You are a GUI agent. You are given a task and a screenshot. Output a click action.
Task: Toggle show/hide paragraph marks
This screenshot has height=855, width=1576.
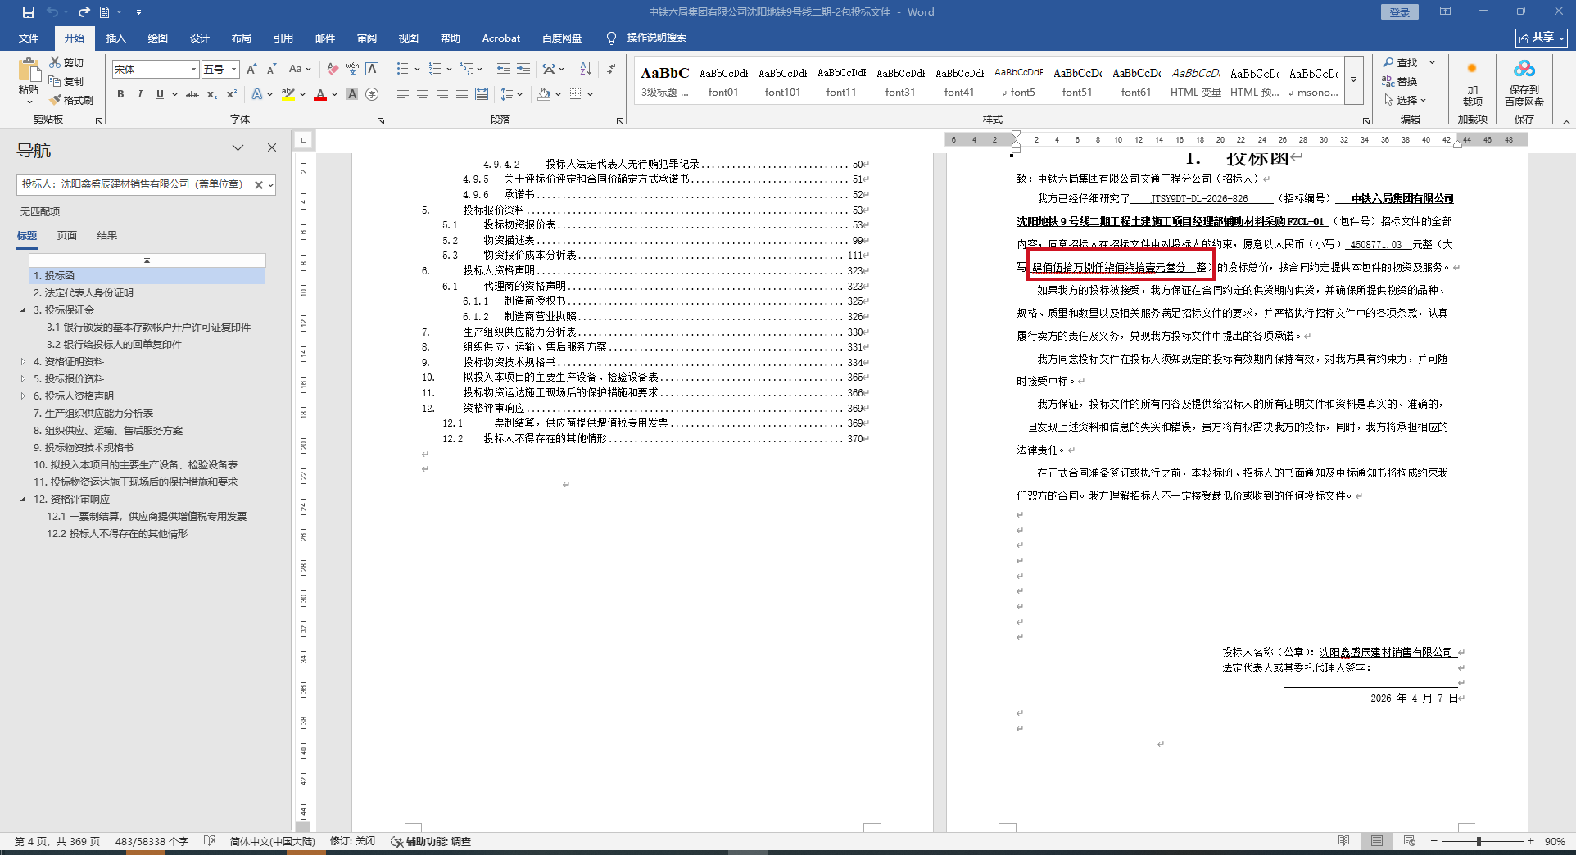pyautogui.click(x=611, y=69)
